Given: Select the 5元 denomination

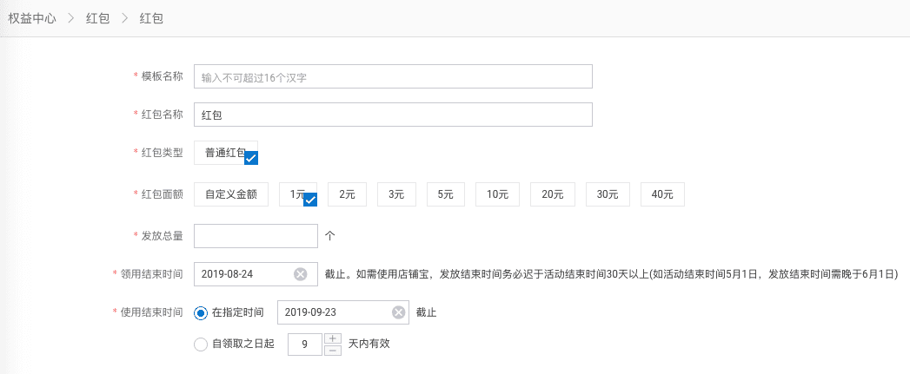Looking at the screenshot, I should coord(446,194).
